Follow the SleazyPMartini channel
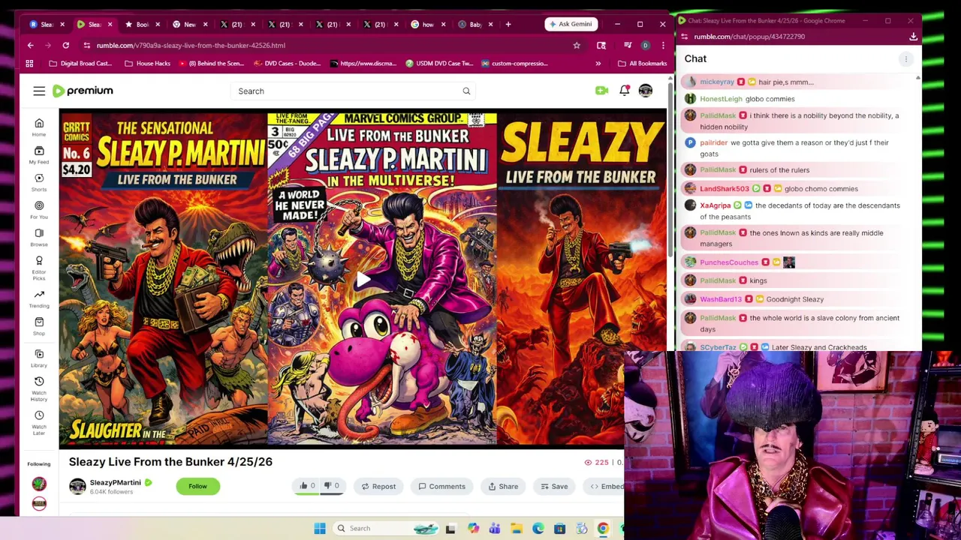Screen dimensions: 961x540 coord(197,486)
